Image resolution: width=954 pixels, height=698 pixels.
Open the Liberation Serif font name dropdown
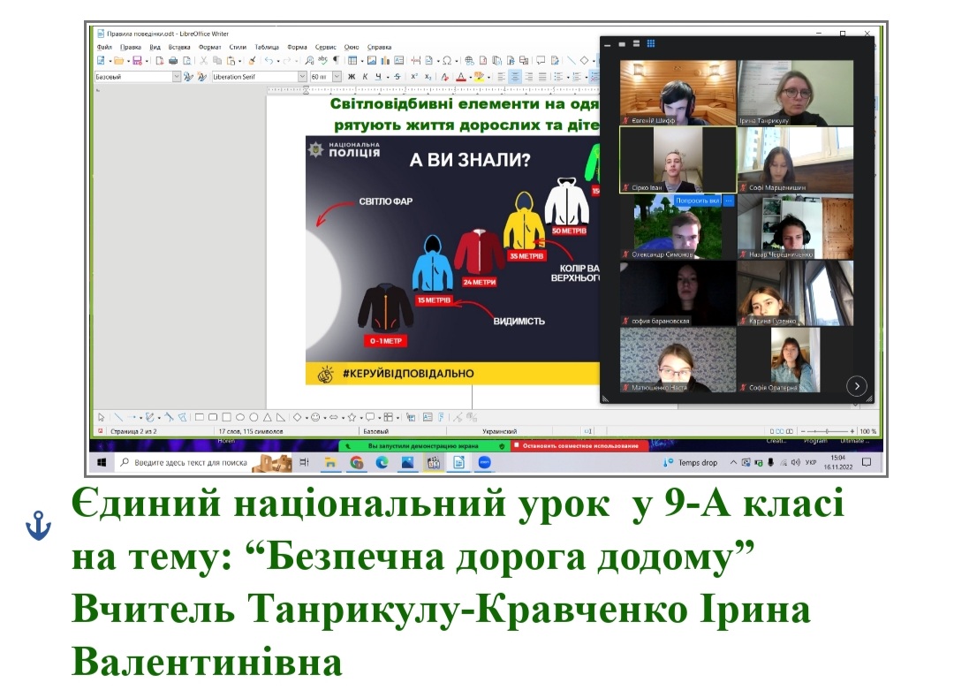coord(302,77)
